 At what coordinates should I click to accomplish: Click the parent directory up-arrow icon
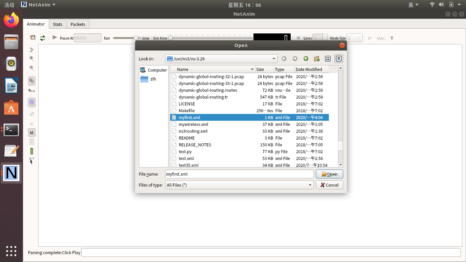click(x=306, y=59)
